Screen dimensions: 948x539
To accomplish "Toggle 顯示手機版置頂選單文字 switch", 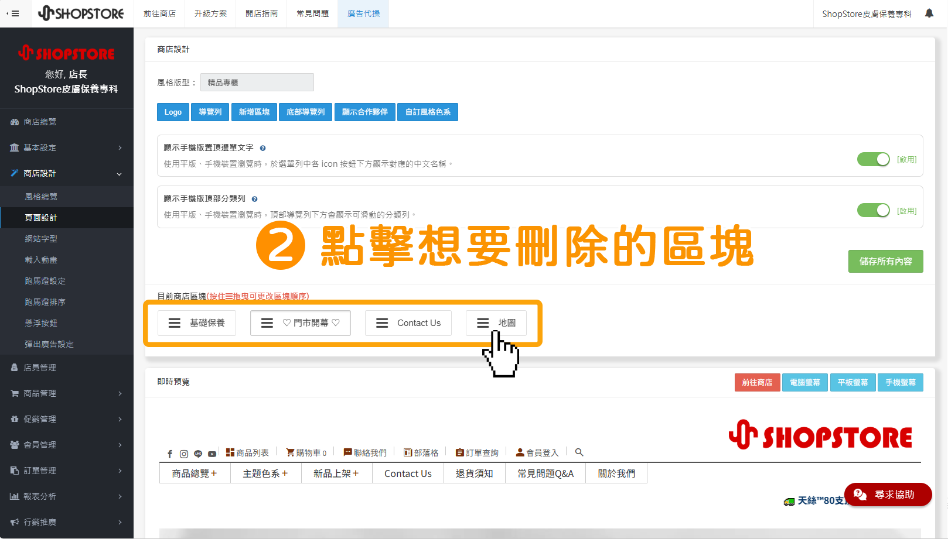I will click(874, 159).
